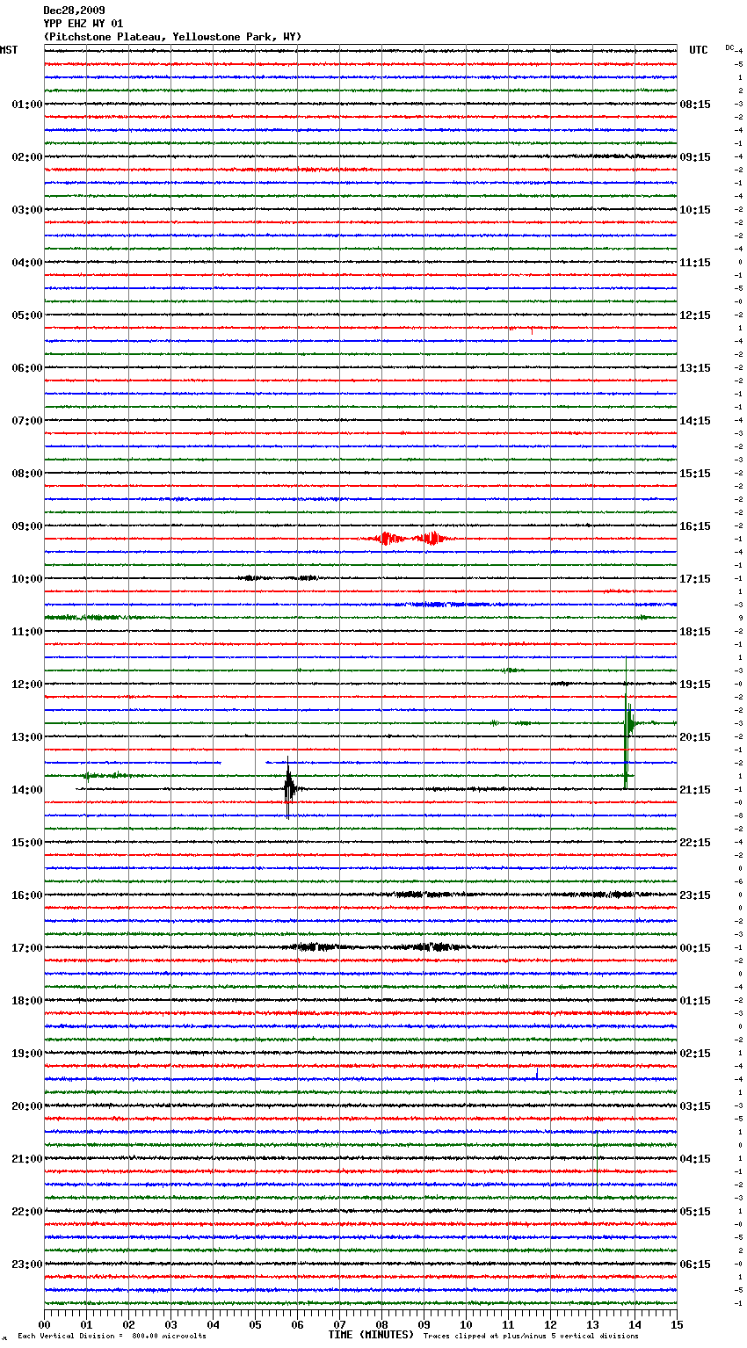Click the 00 minute tick label on the x-axis

coord(44,1324)
